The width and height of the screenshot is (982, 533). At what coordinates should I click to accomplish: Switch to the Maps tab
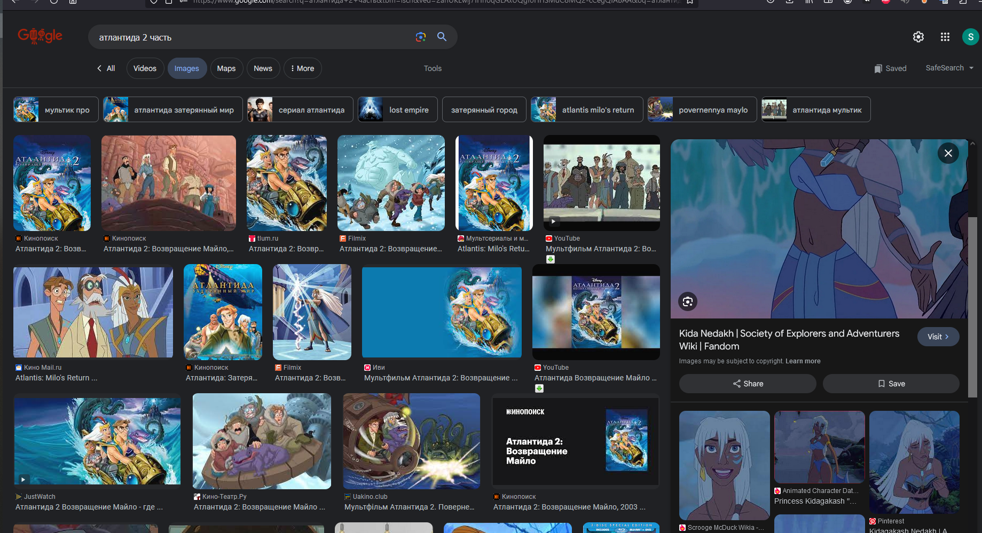[226, 68]
